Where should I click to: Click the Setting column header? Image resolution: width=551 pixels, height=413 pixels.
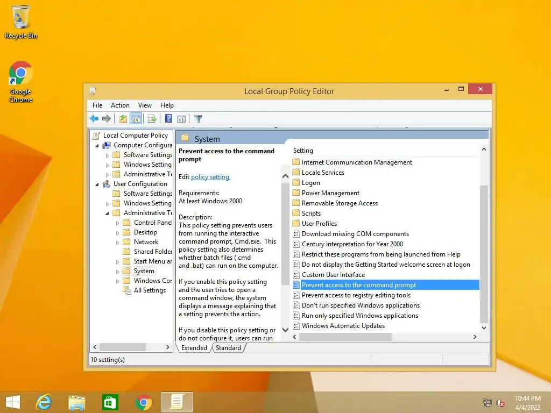385,151
